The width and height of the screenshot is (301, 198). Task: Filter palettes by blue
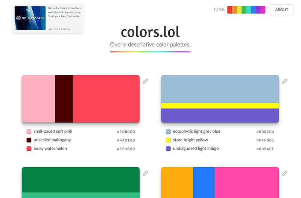tap(253, 10)
